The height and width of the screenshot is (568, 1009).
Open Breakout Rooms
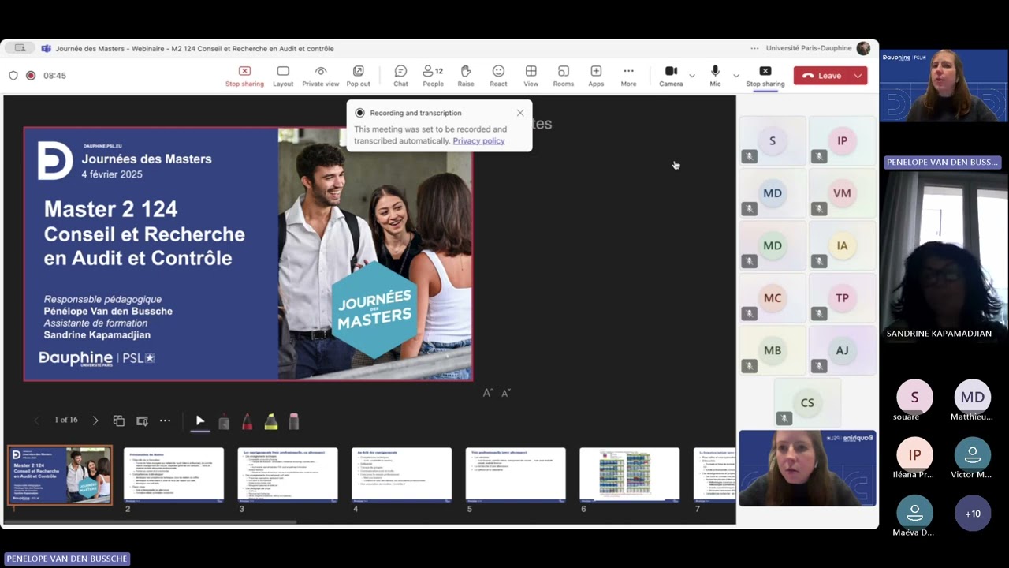click(x=563, y=76)
